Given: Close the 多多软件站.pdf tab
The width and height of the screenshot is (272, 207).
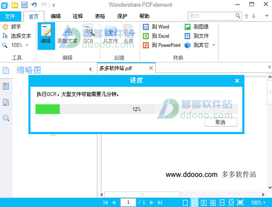Looking at the screenshot, I should 151,68.
